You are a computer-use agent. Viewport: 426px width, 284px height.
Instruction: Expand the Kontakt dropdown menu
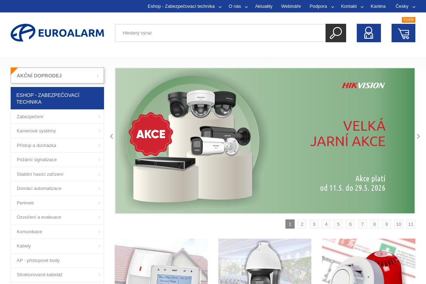tap(352, 6)
